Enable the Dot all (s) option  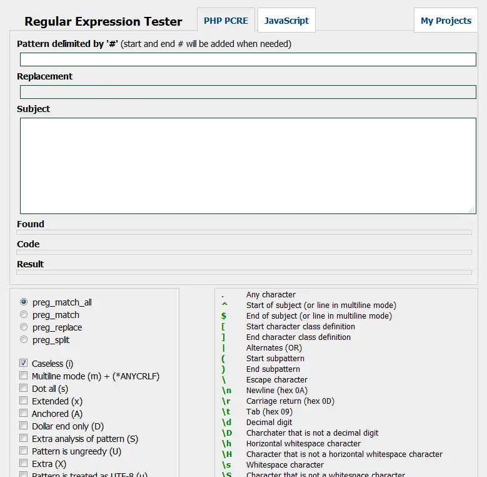[23, 388]
